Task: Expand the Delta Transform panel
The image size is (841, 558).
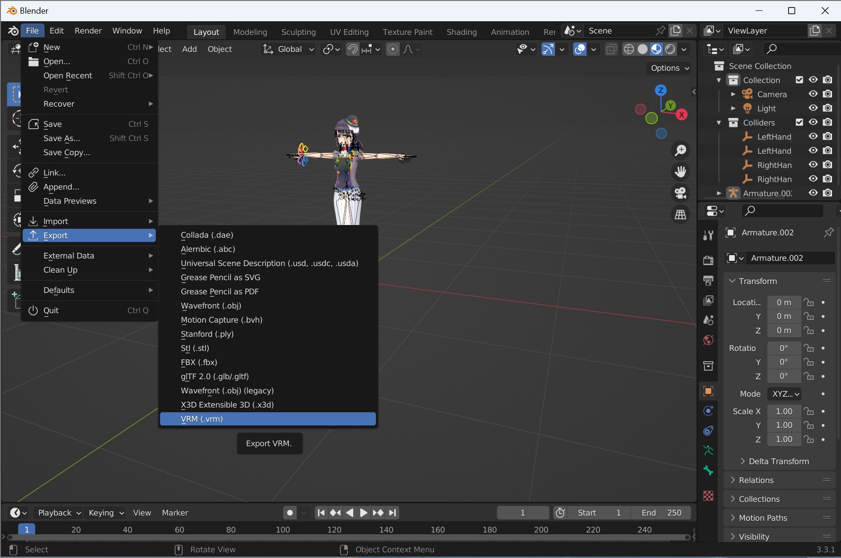Action: (779, 461)
